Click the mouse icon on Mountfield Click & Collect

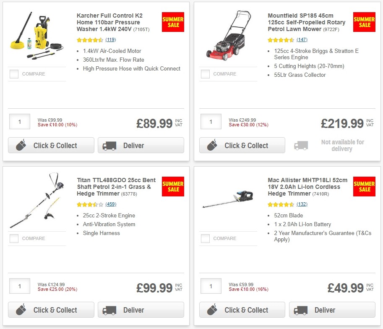pos(211,145)
